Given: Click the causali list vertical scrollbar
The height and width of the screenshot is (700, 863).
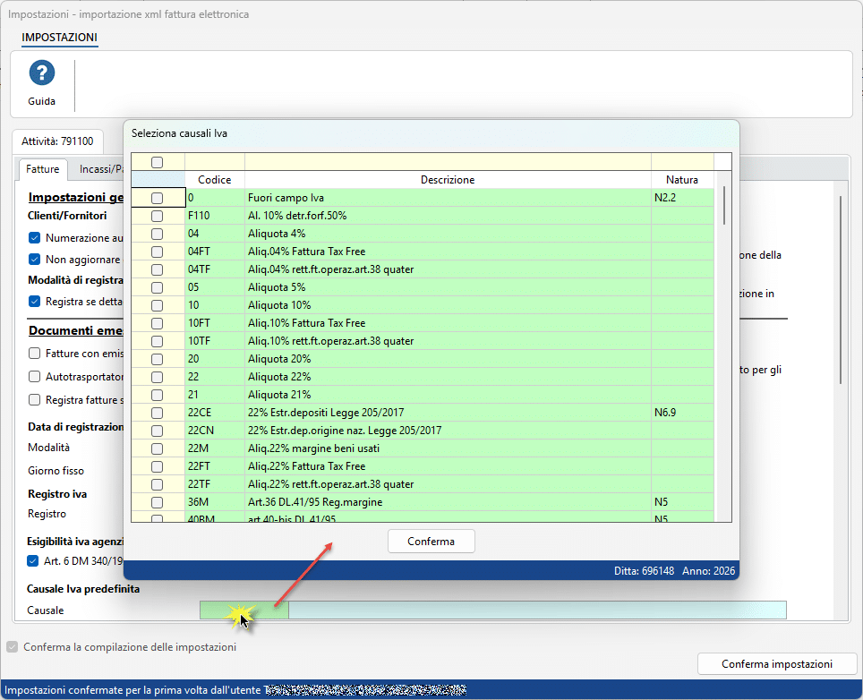Looking at the screenshot, I should 724,205.
